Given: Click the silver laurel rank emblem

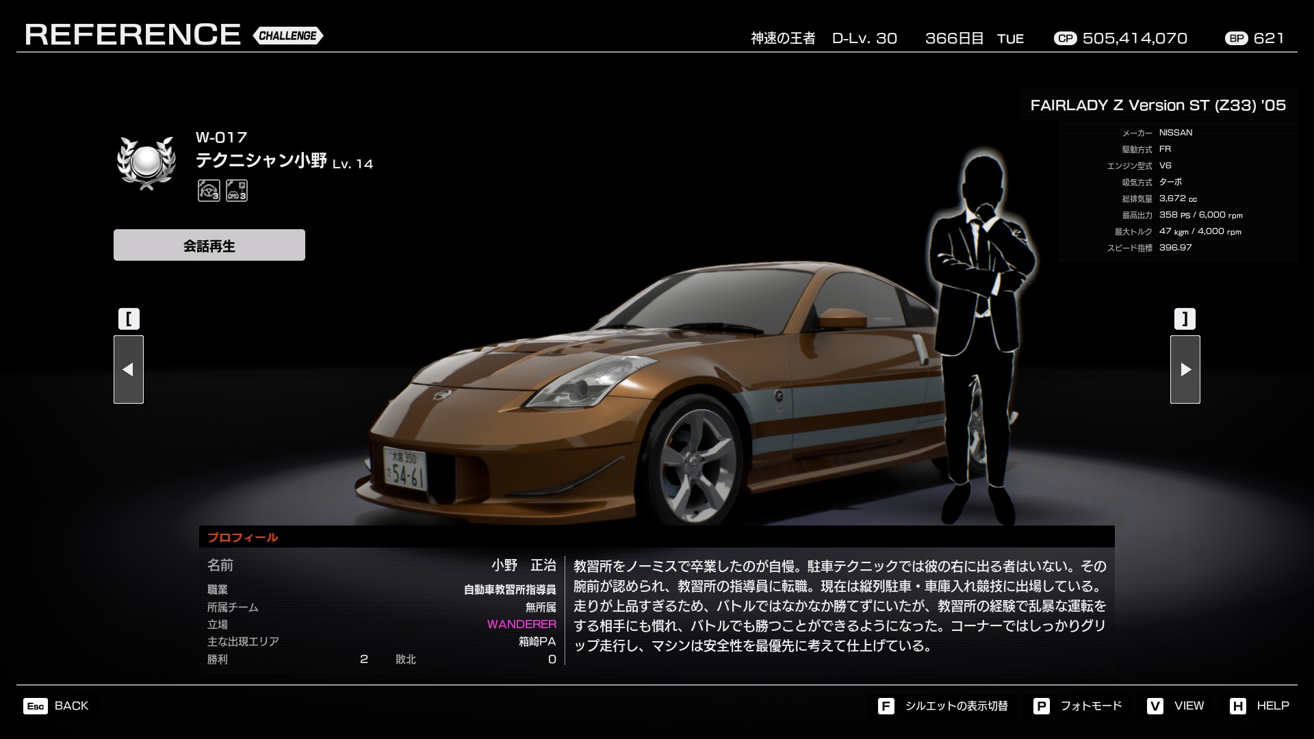Looking at the screenshot, I should click(146, 163).
